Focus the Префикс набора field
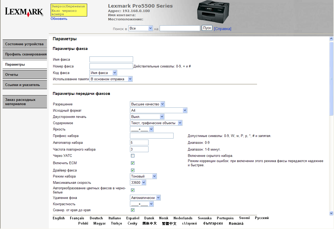334x229 pixels. coord(152,136)
